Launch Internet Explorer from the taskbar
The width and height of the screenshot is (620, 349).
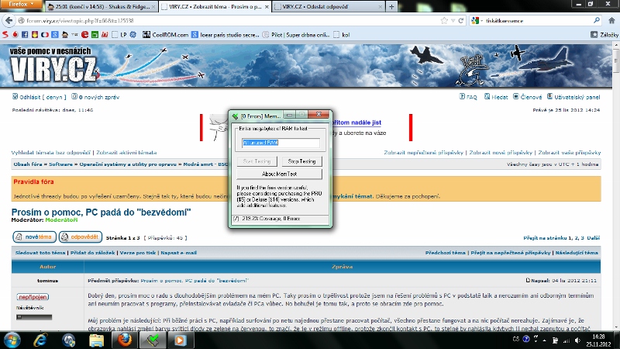click(40, 340)
